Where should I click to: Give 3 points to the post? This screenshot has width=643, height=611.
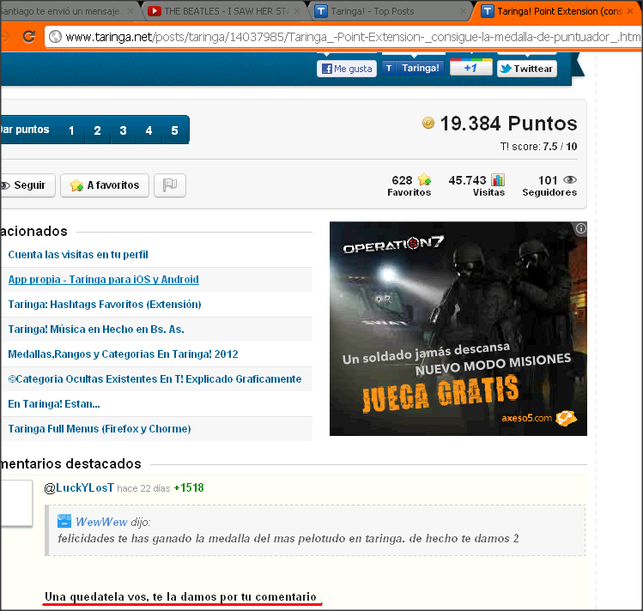pyautogui.click(x=123, y=130)
